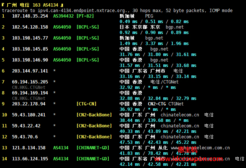The width and height of the screenshot is (246, 168).
Task: Click the [PT-82] network tag
Action: pos(86,16)
